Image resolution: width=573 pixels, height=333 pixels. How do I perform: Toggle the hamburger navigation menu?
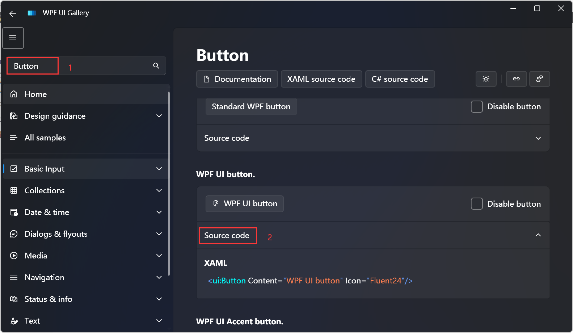pos(13,38)
